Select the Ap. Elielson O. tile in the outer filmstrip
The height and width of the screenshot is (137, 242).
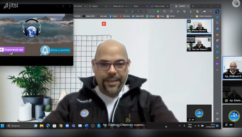(233, 68)
